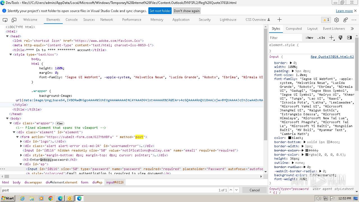Open the CSS Overview tab
The width and height of the screenshot is (359, 202).
pyautogui.click(x=258, y=20)
